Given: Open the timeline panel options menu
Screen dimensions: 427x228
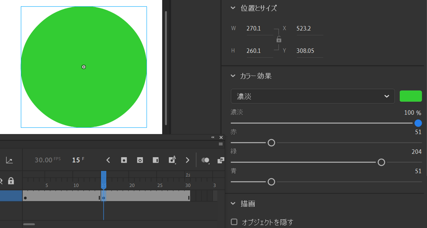Looking at the screenshot, I should click(x=221, y=144).
